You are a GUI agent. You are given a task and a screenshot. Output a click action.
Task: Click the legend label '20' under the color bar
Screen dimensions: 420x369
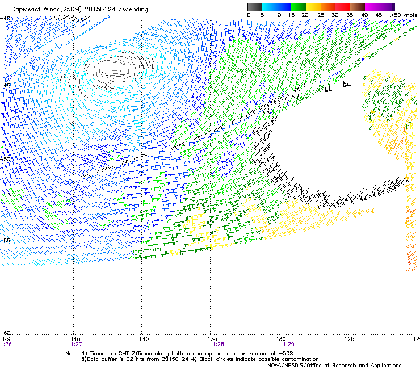[x=305, y=15]
